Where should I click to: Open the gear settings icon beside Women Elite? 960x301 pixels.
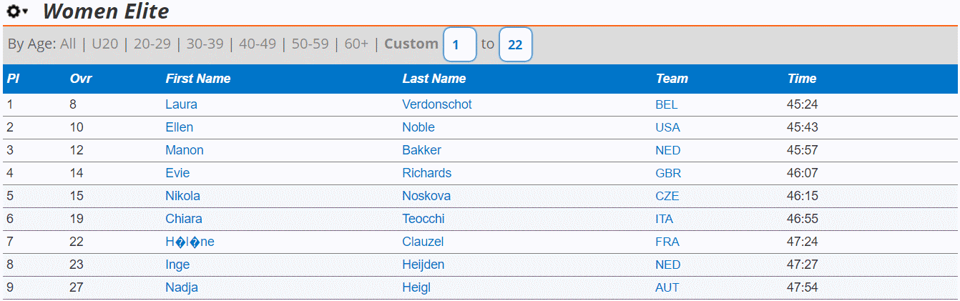coord(17,11)
